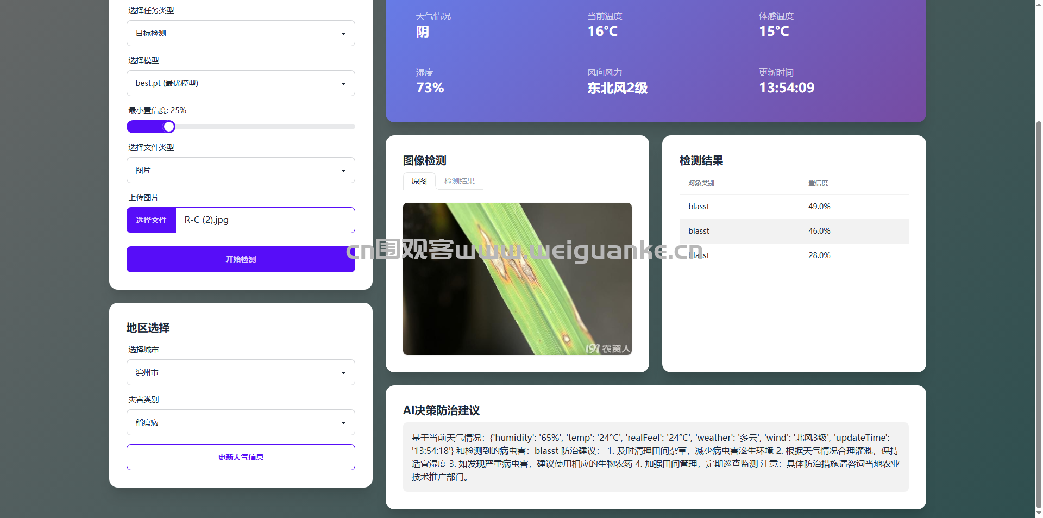Viewport: 1043px width, 518px height.
Task: Switch to the 原图 original image tab
Action: (x=419, y=181)
